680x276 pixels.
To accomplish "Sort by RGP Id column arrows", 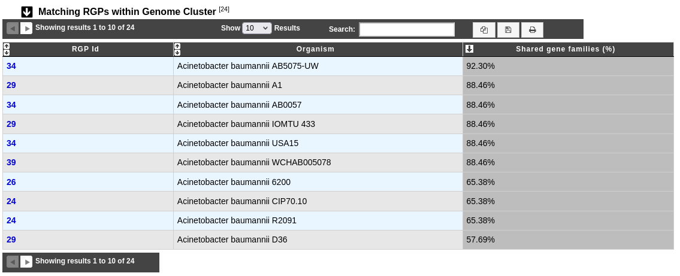I will click(x=7, y=50).
